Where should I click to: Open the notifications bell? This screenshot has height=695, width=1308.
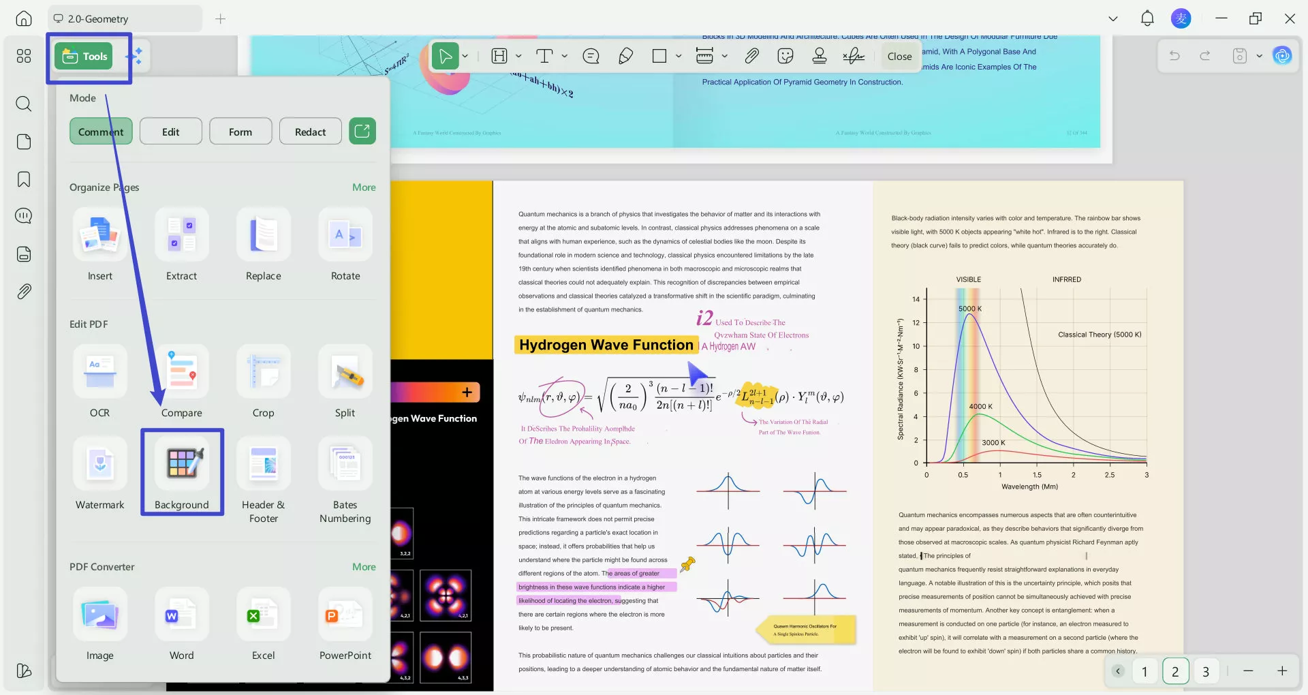point(1147,18)
